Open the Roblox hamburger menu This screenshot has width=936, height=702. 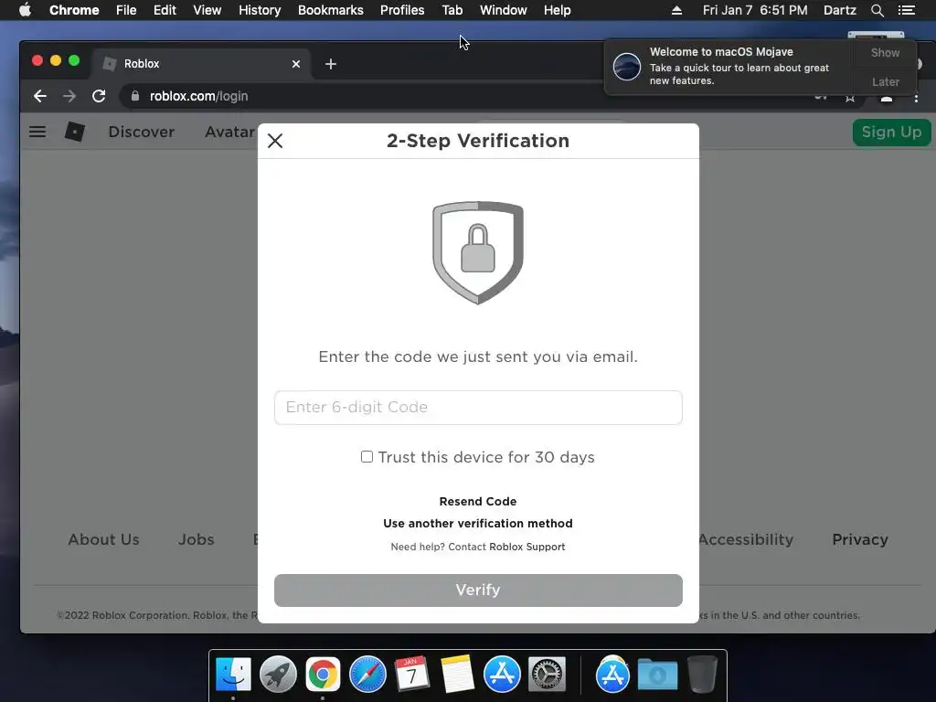coord(37,132)
